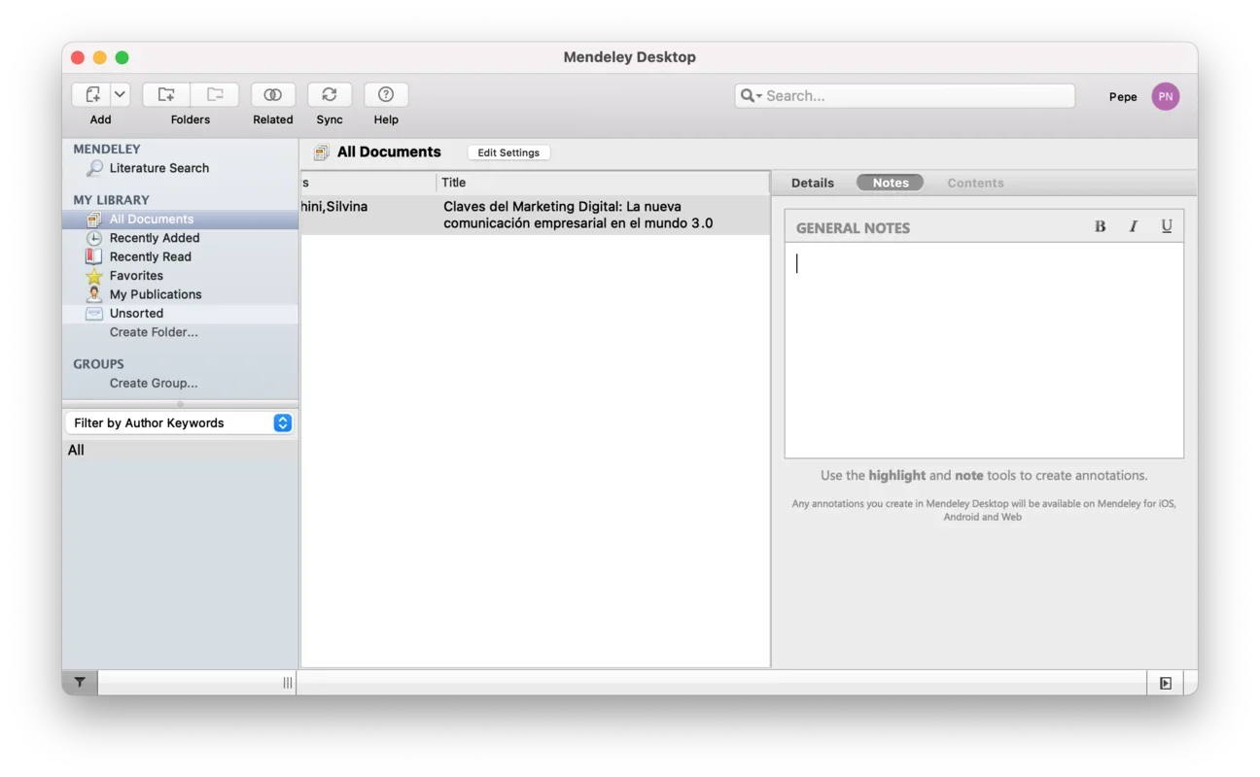This screenshot has width=1260, height=777.
Task: Click the Sync toolbar icon
Action: coord(330,94)
